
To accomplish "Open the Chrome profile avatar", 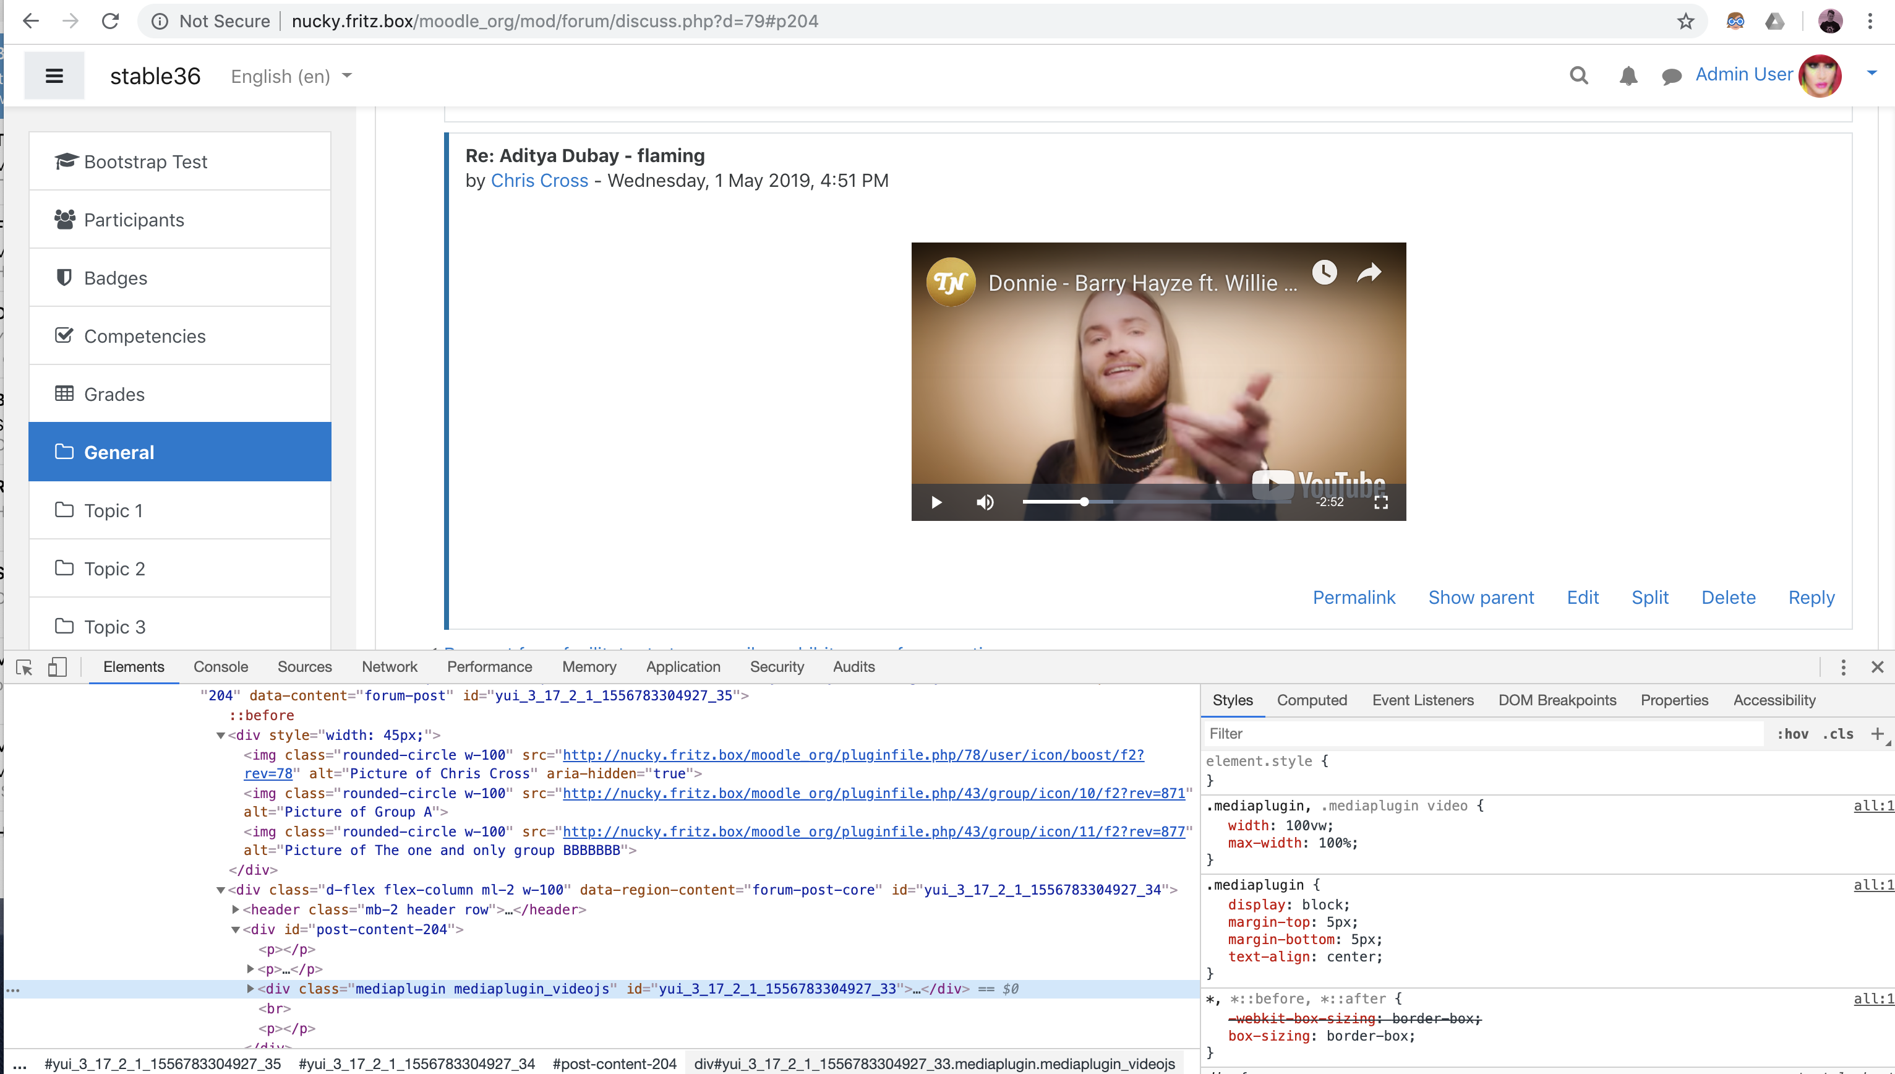I will point(1829,22).
